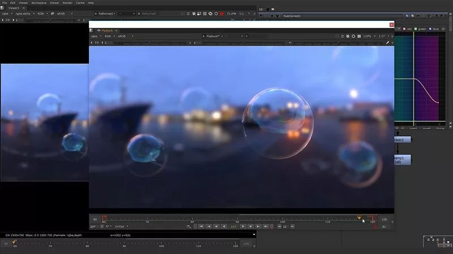Close the Flipbook window
453x254 pixels.
point(390,25)
